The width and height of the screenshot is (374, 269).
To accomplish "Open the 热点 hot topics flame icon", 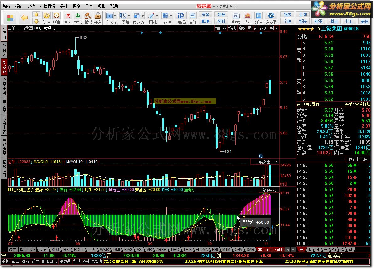I will tap(248, 18).
